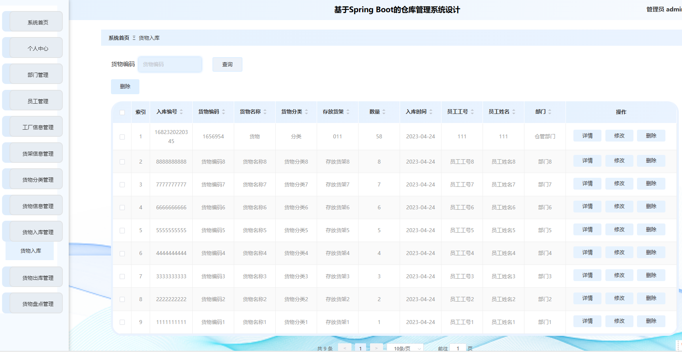This screenshot has width=682, height=352.
Task: Select the 货物入库 submenu item
Action: coord(30,251)
